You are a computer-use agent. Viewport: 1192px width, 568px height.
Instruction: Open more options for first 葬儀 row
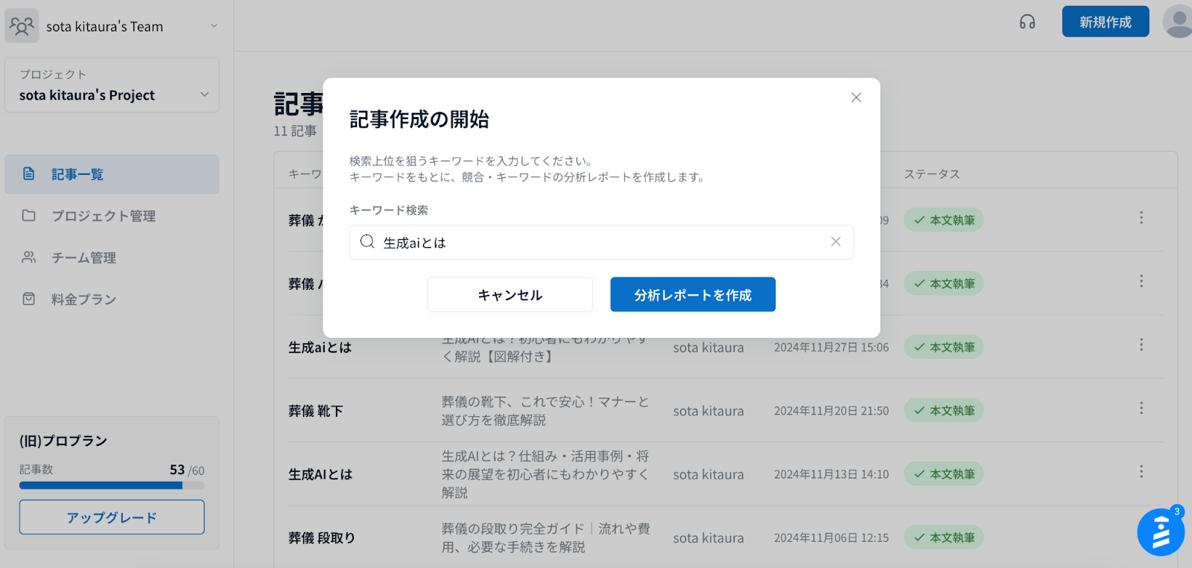click(x=1141, y=218)
